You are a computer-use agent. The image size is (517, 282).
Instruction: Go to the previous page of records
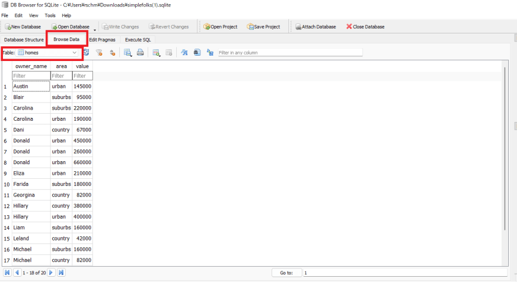[x=17, y=273]
